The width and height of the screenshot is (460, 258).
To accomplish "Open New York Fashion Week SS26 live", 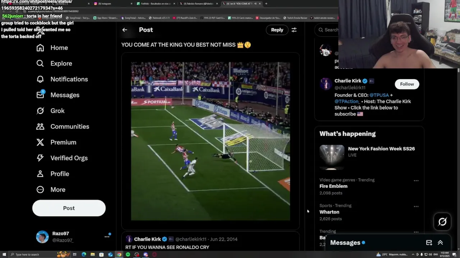I will [381, 148].
